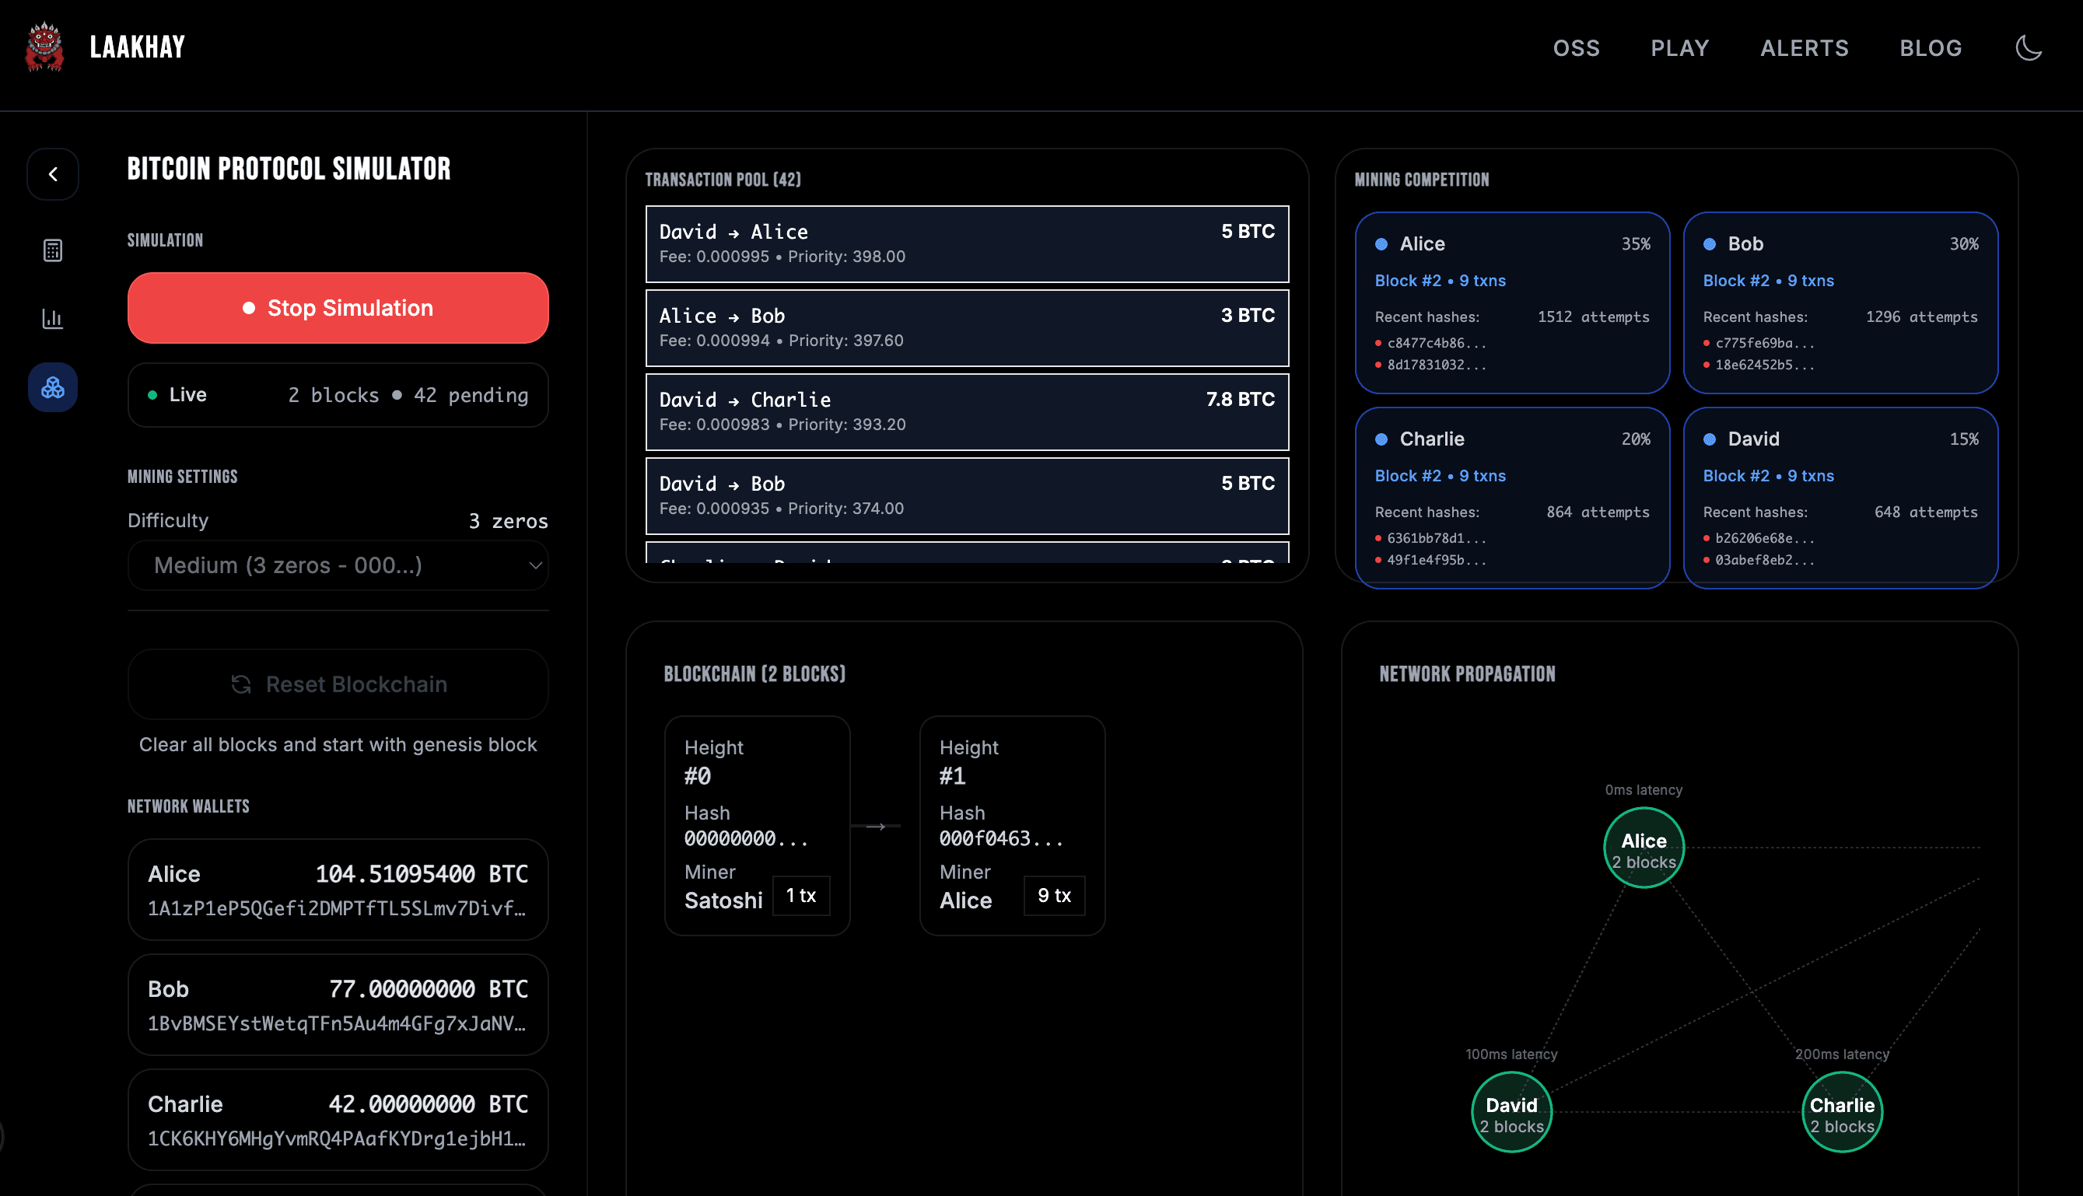Select the David to Alice 5 BTC transaction
Viewport: 2083px width, 1196px height.
coord(967,244)
